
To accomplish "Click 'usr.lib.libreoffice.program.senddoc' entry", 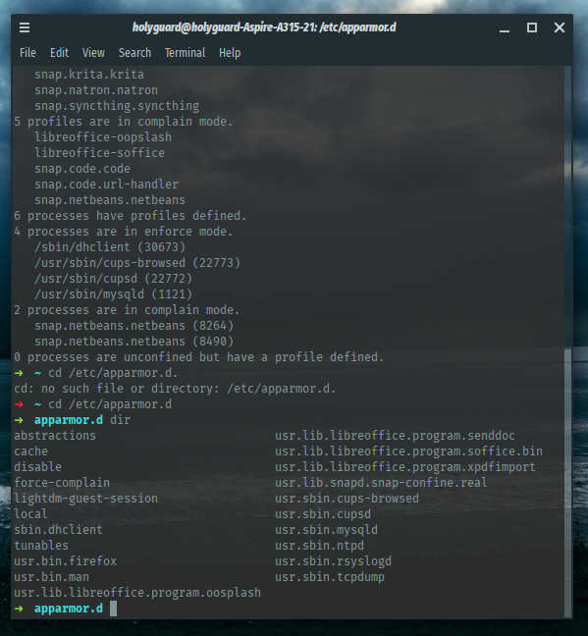I will tap(395, 436).
